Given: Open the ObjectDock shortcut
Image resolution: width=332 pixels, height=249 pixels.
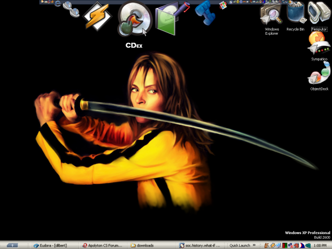Looking at the screenshot, I should pyautogui.click(x=319, y=75).
